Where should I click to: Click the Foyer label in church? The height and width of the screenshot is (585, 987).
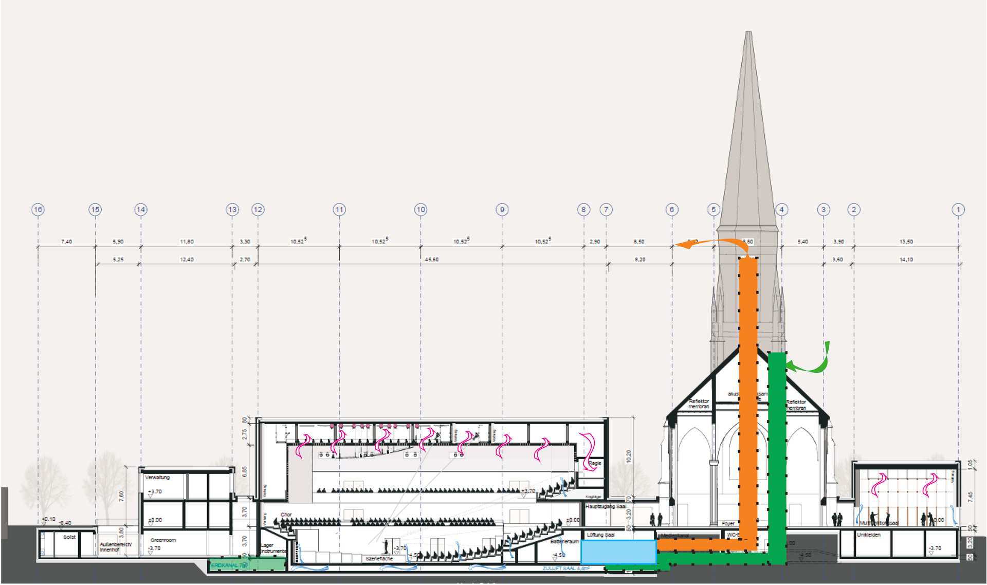(x=728, y=524)
